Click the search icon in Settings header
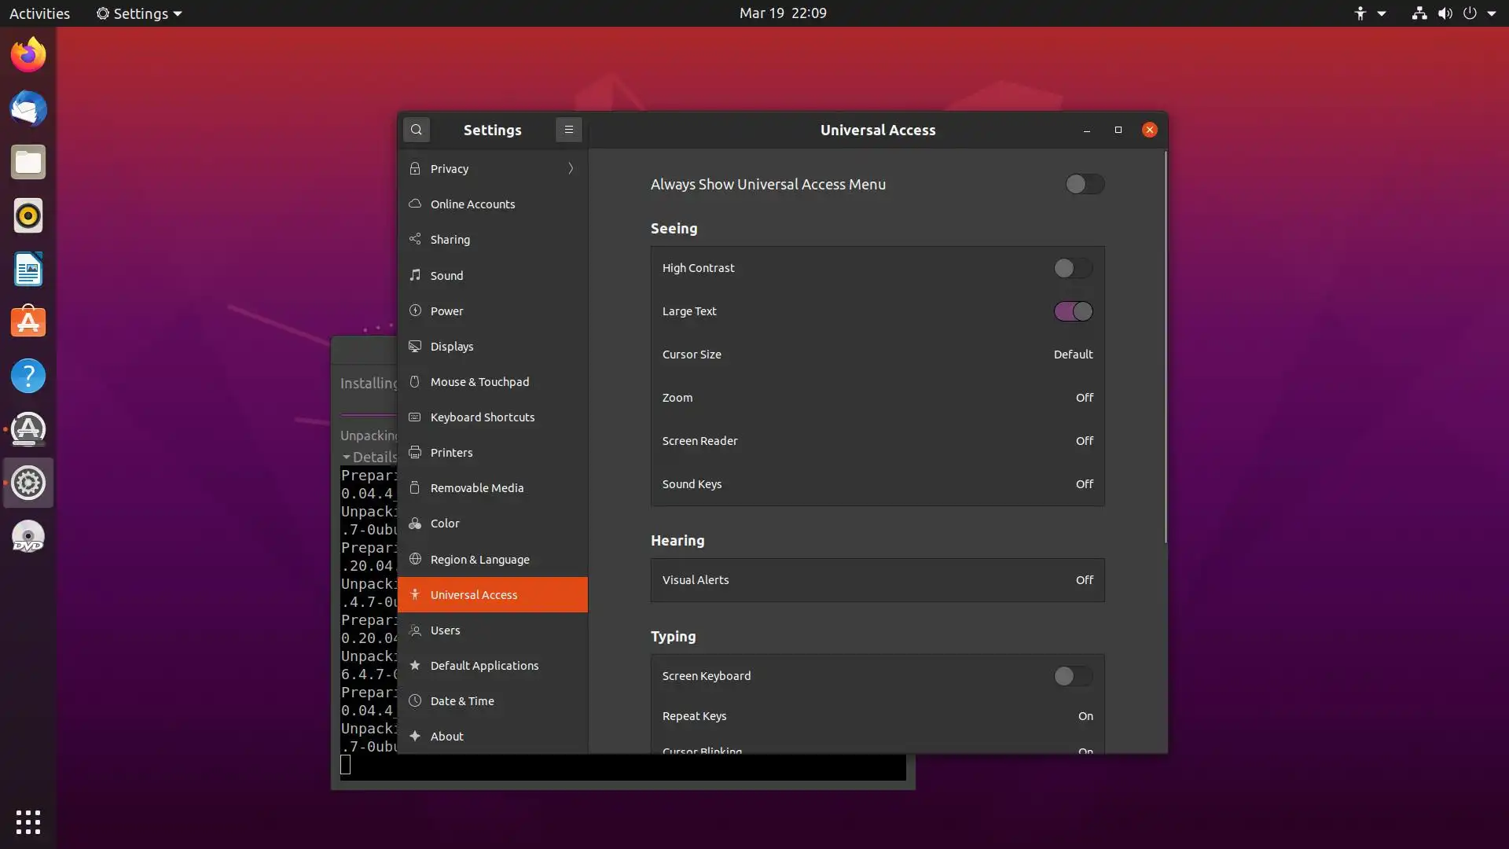This screenshot has height=849, width=1509. click(x=417, y=130)
